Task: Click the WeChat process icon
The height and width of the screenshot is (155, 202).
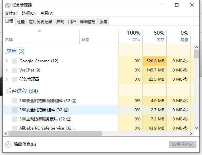Action: (x=14, y=70)
